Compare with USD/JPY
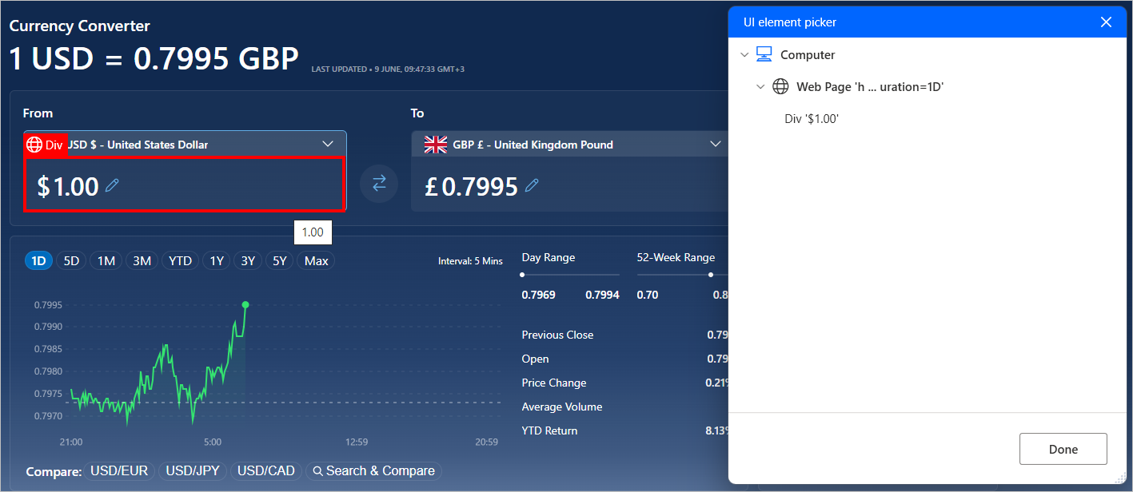Viewport: 1133px width, 492px height. tap(193, 471)
